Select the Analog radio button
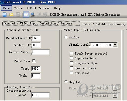The width and height of the screenshot is (127, 101). 66,37
